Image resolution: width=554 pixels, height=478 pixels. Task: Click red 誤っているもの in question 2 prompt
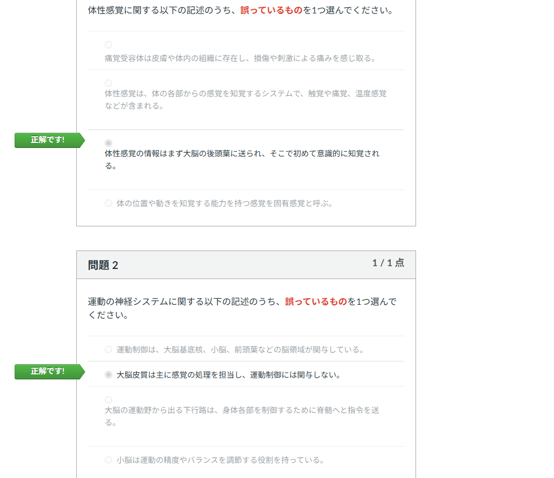316,302
